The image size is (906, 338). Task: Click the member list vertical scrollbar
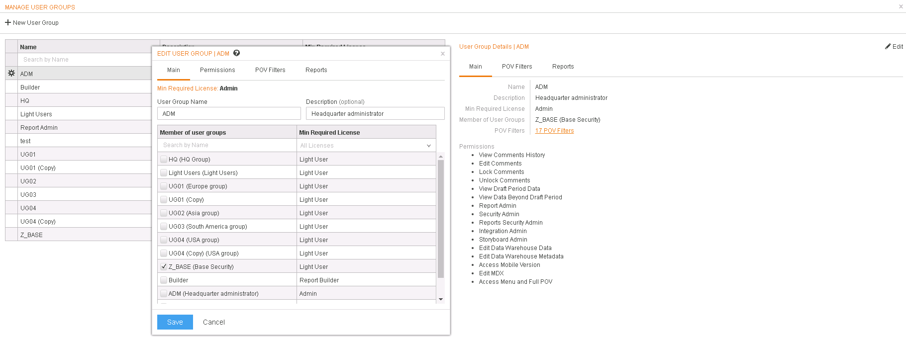[x=441, y=219]
